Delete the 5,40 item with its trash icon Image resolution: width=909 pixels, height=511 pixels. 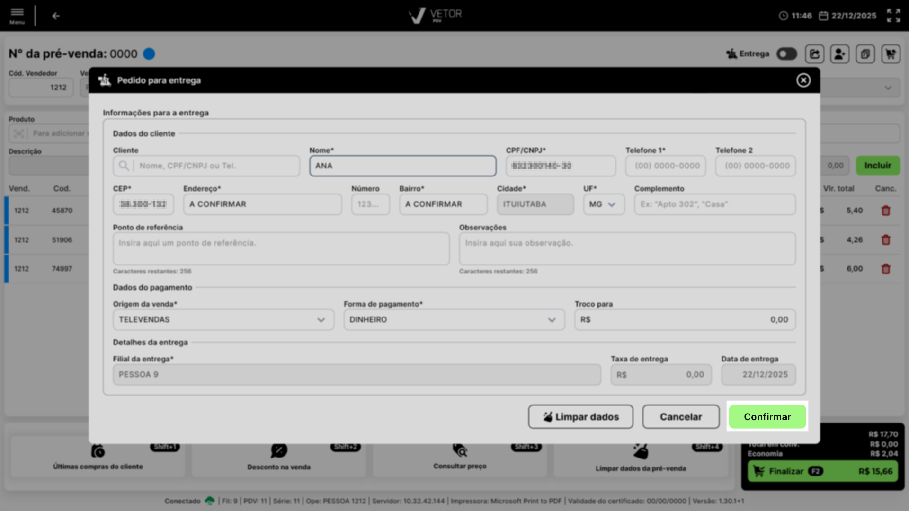[886, 211]
